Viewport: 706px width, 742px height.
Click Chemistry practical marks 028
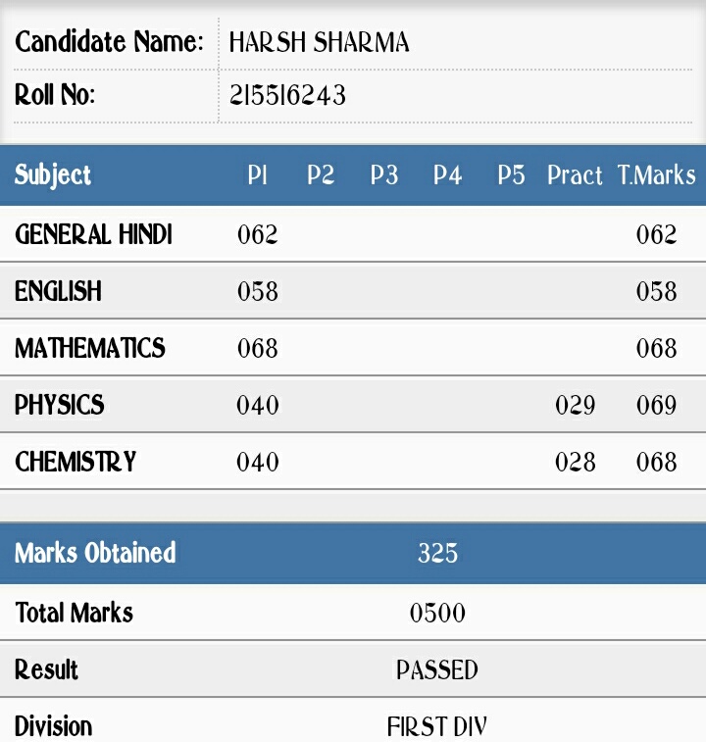click(x=576, y=462)
